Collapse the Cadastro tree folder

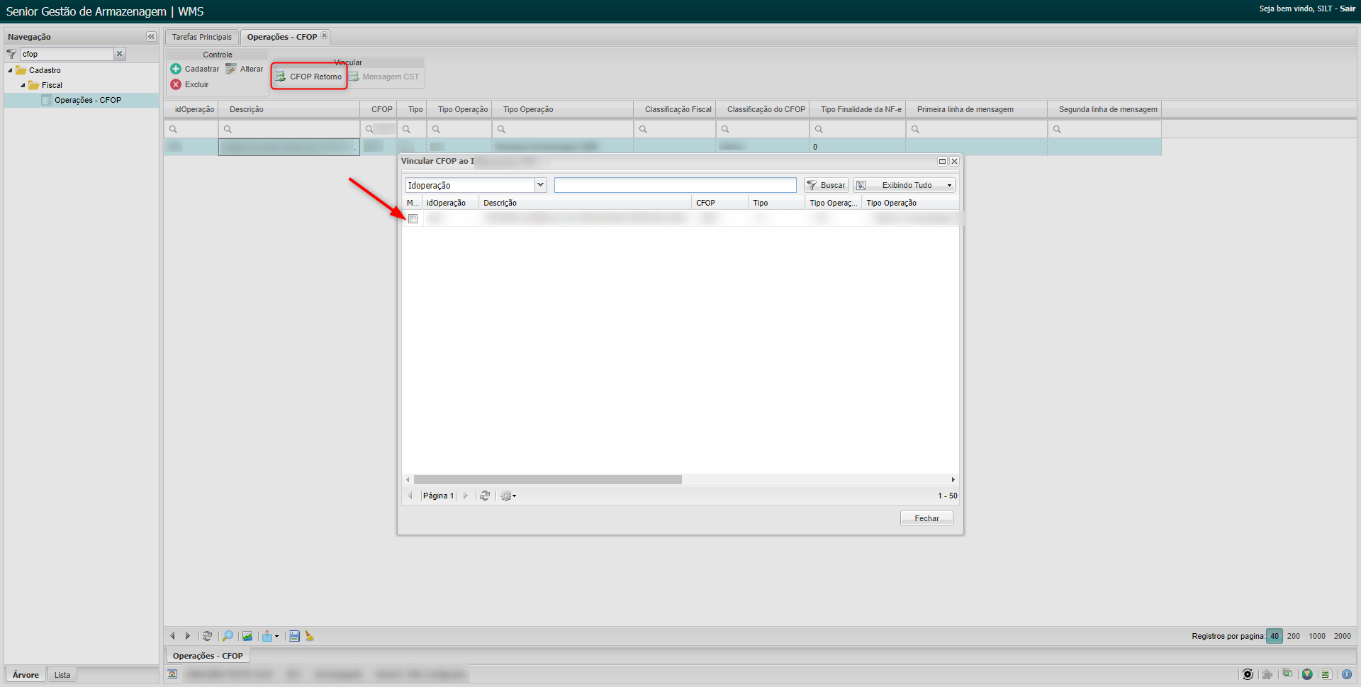coord(11,70)
